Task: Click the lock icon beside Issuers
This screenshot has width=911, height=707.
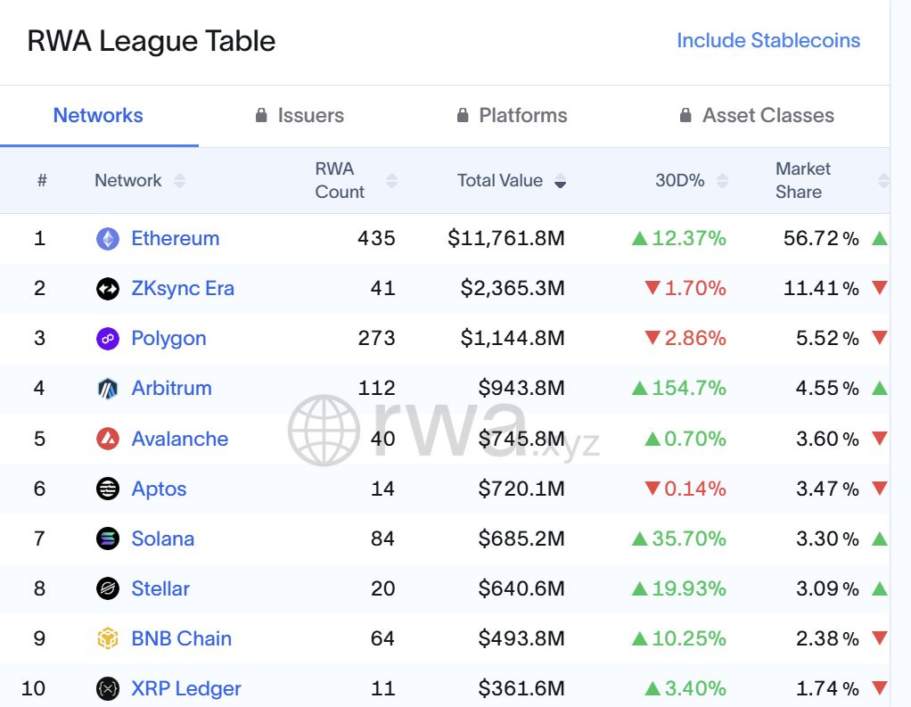Action: (260, 115)
